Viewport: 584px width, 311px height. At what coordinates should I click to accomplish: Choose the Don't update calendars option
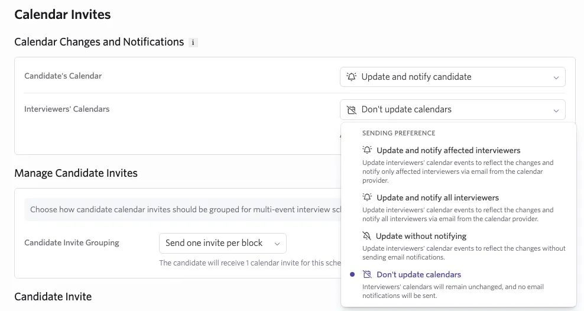coord(459,284)
